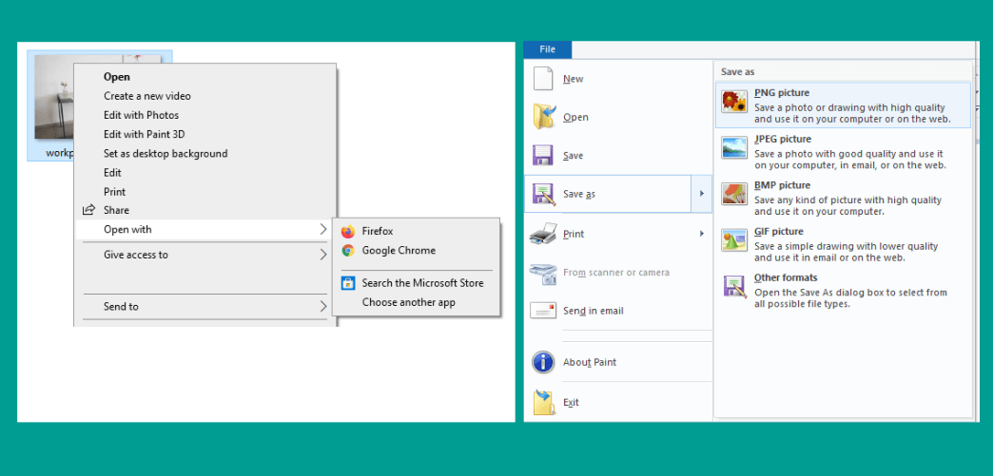The image size is (993, 476).
Task: Click Send to entry text
Action: point(121,306)
